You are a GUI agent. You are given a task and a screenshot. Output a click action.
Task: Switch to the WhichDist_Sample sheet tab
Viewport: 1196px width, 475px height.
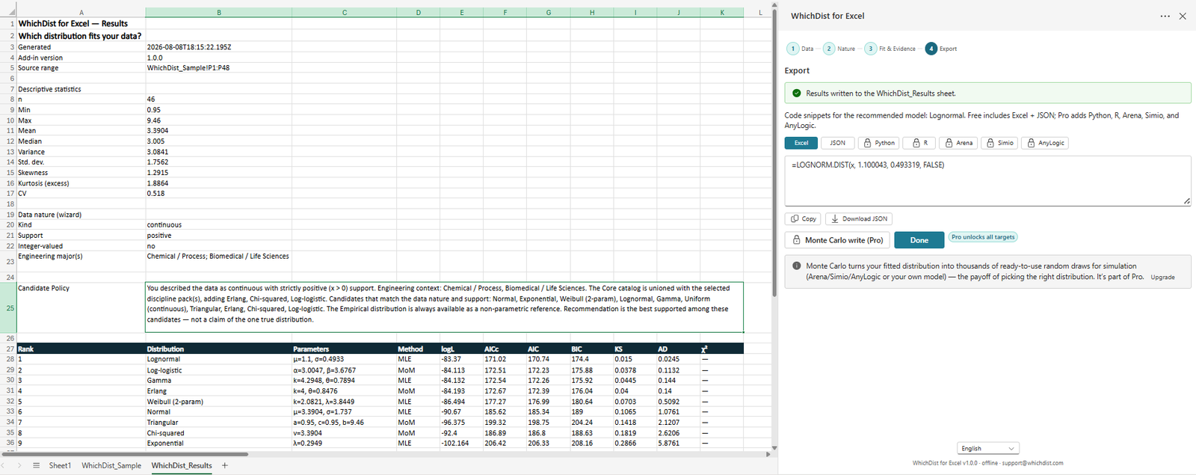click(x=111, y=465)
